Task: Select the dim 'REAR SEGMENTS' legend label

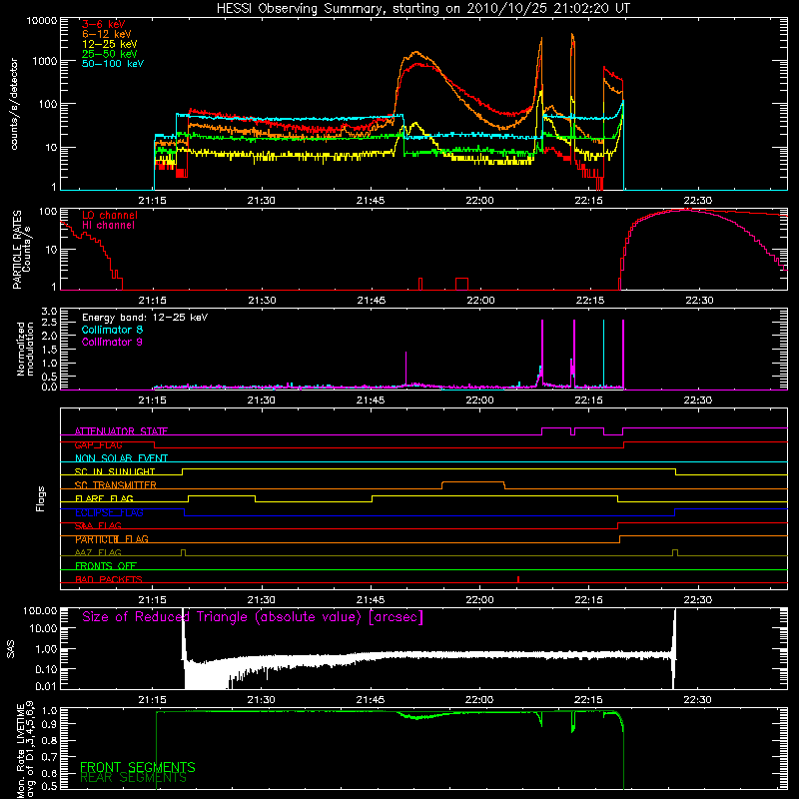Action: tap(134, 778)
